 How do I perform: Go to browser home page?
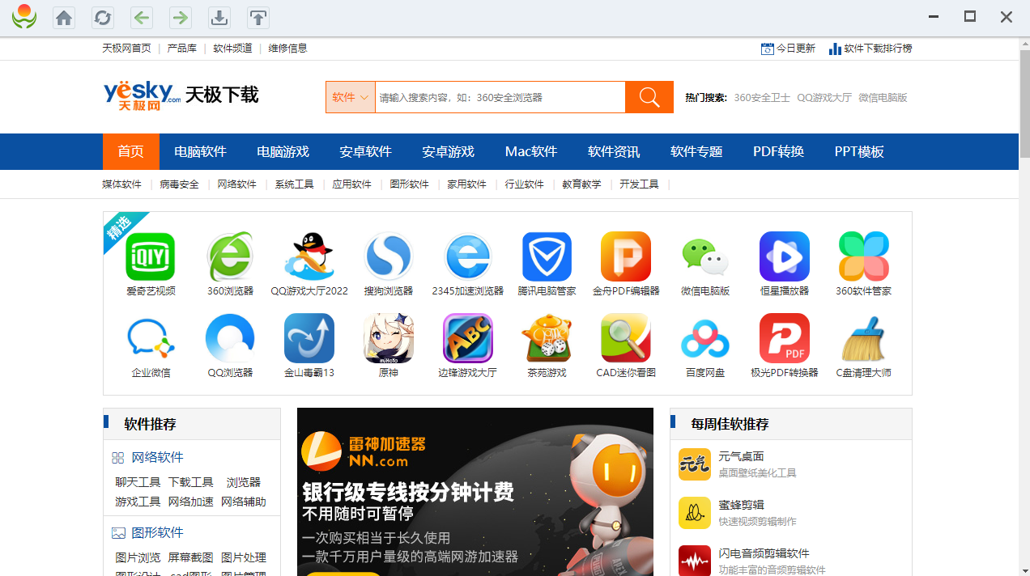point(64,18)
